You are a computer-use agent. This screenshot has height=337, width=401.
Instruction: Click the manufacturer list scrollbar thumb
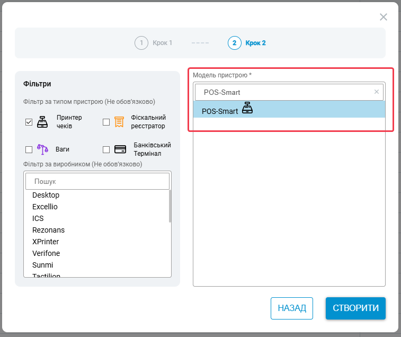point(170,206)
